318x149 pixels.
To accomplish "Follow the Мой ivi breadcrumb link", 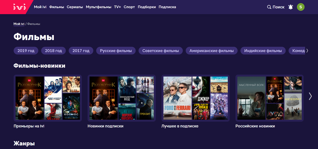I will click(x=19, y=24).
